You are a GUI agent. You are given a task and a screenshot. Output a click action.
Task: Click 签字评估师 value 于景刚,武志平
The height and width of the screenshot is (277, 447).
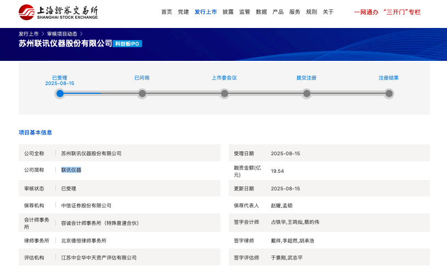(287, 258)
